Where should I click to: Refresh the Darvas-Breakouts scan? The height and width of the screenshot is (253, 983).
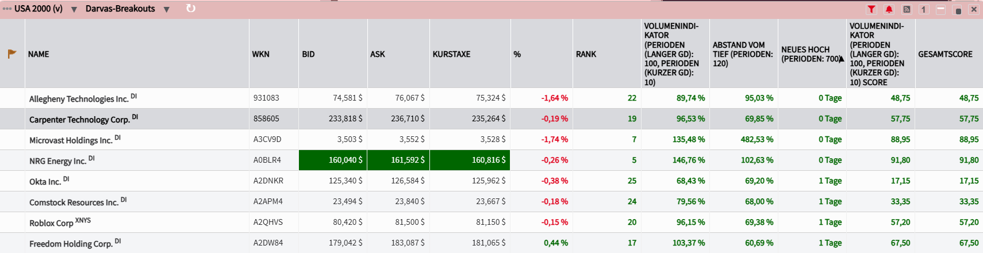pyautogui.click(x=191, y=9)
